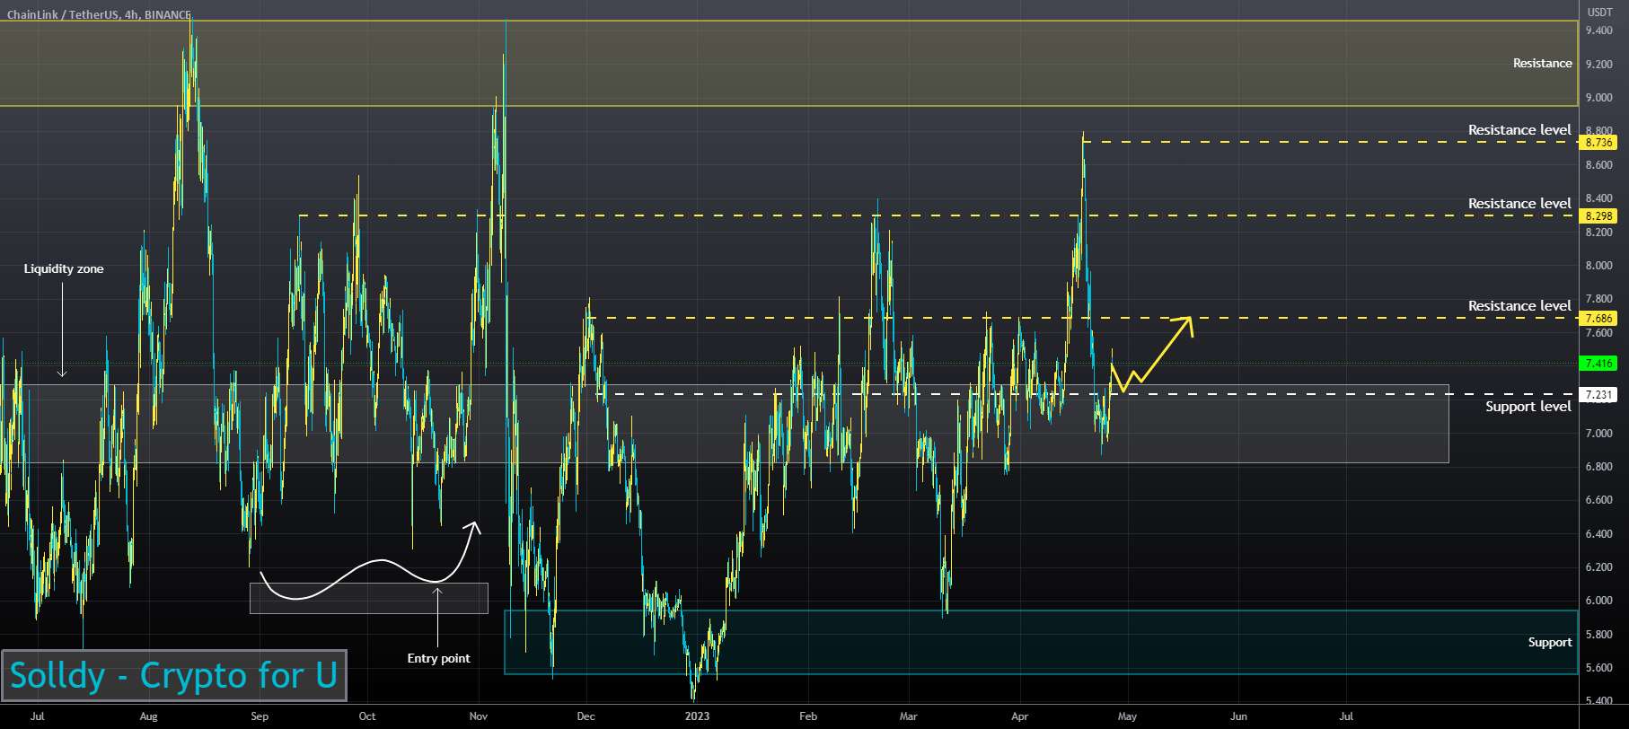Click 8.000 on the price axis

(1598, 266)
